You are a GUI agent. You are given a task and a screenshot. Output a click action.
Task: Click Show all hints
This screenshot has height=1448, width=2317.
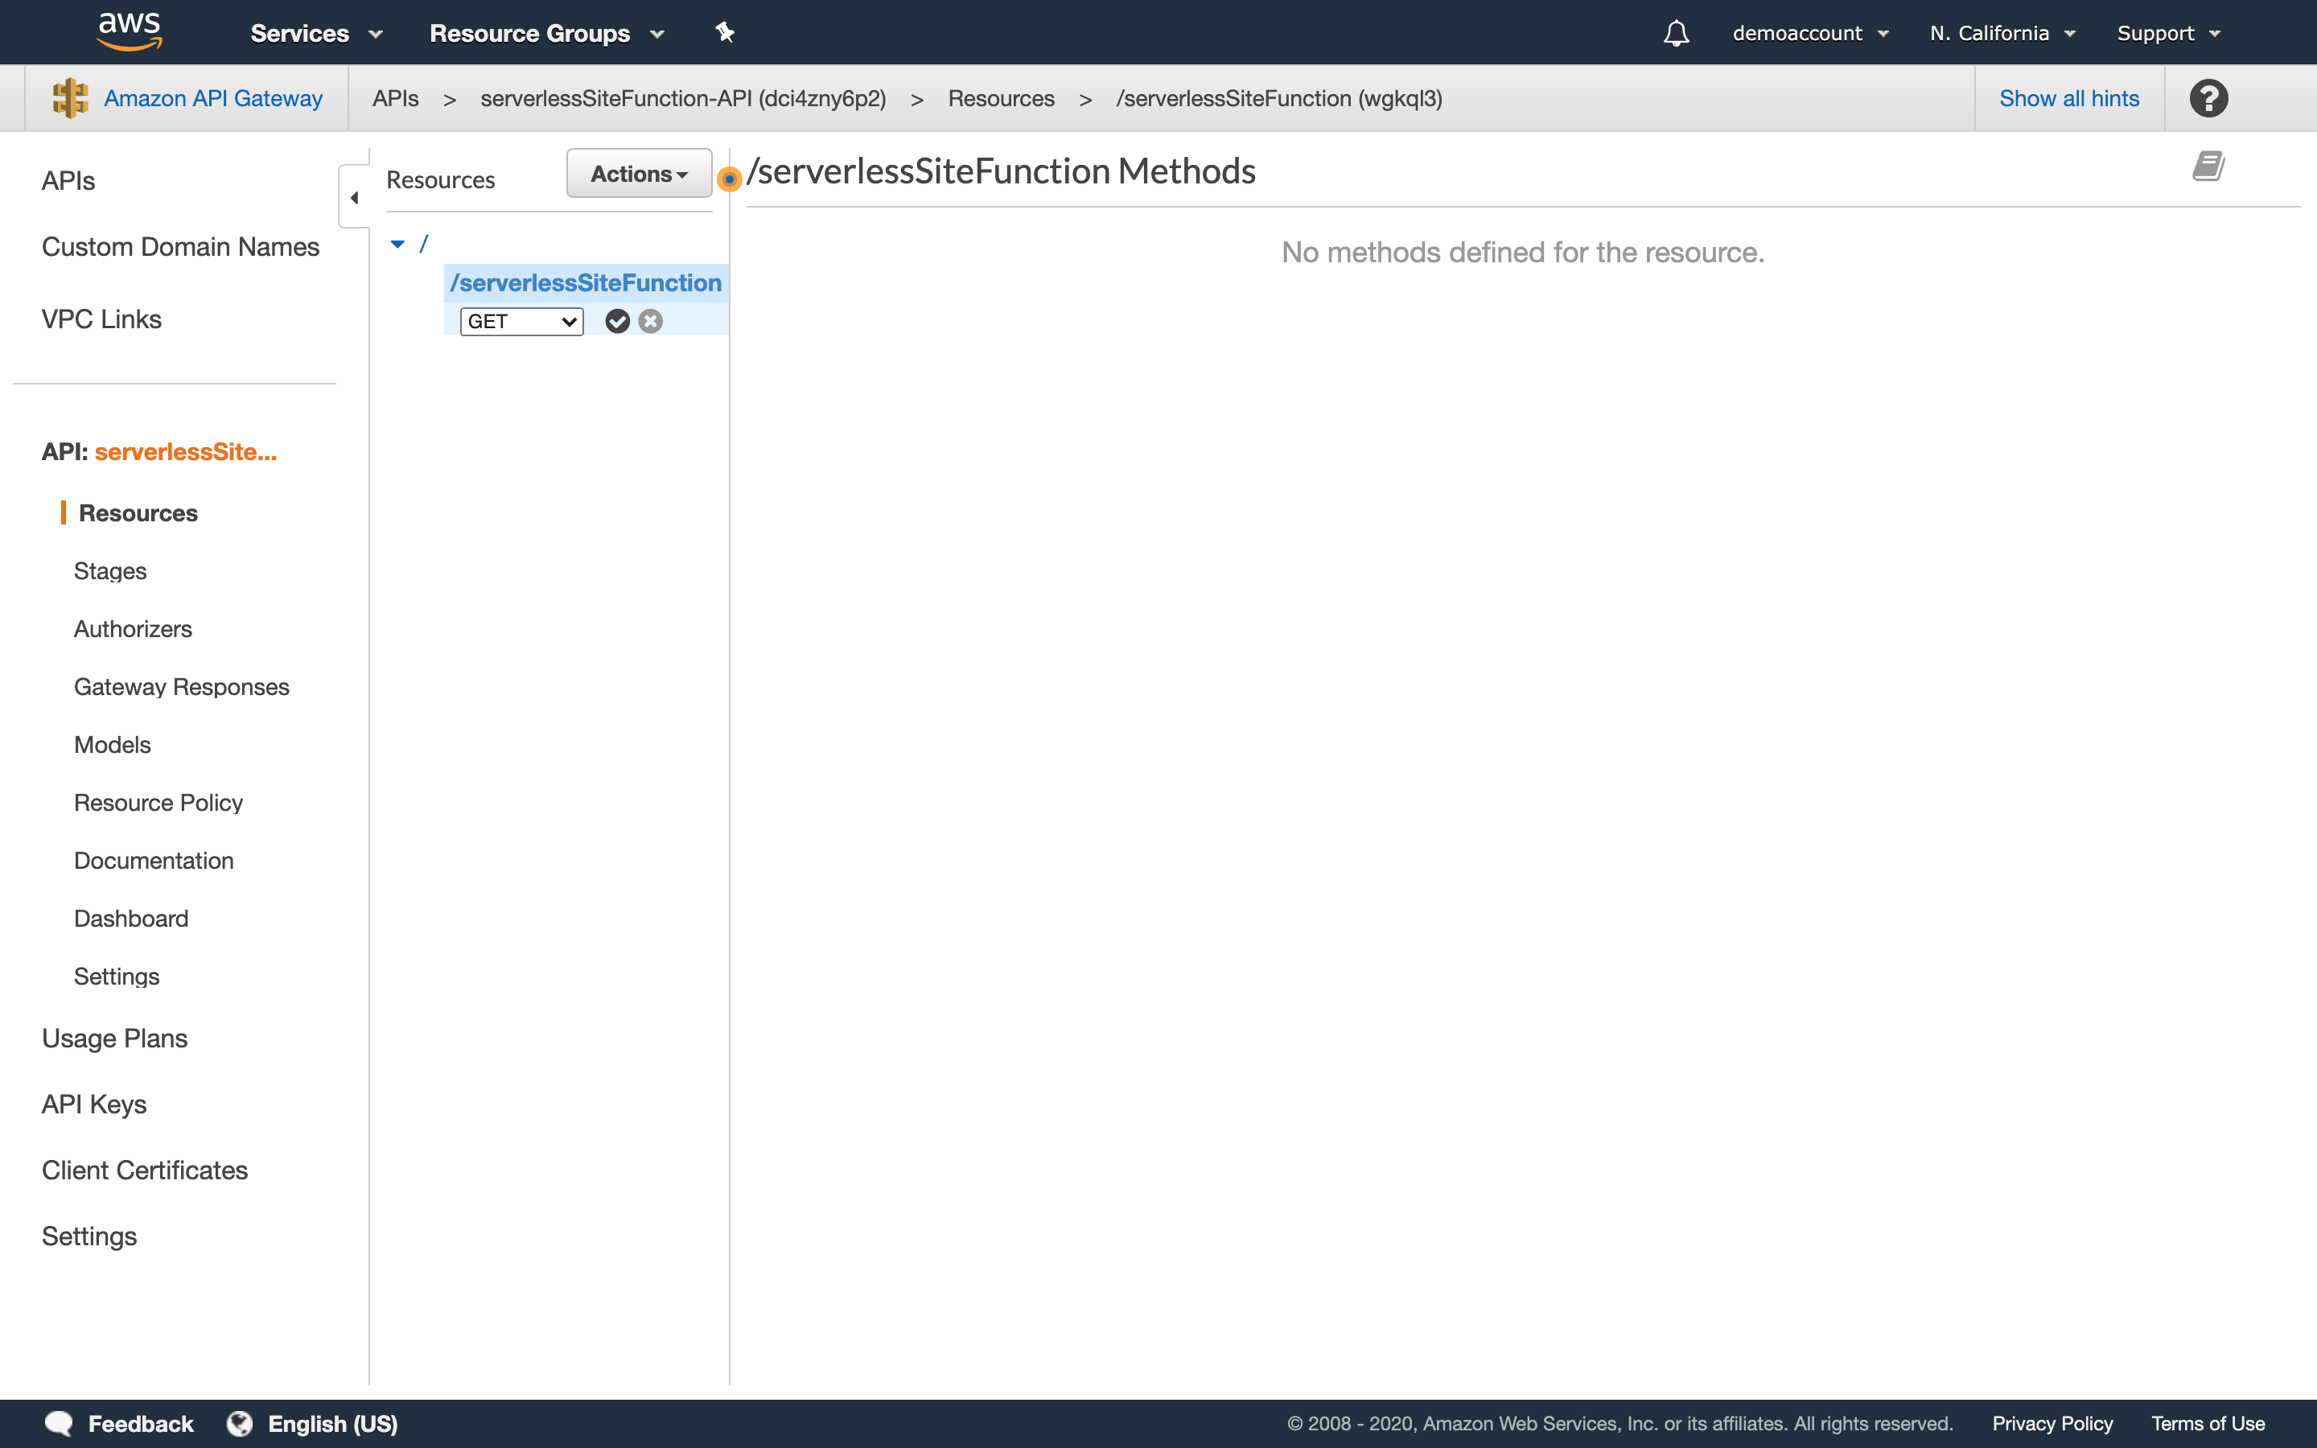(2069, 97)
